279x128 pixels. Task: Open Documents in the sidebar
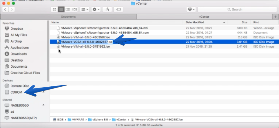pyautogui.click(x=19, y=66)
